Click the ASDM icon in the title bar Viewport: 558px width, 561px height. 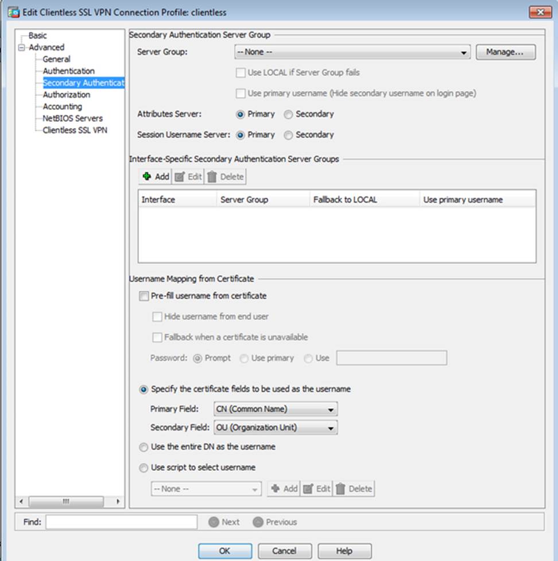click(x=13, y=12)
